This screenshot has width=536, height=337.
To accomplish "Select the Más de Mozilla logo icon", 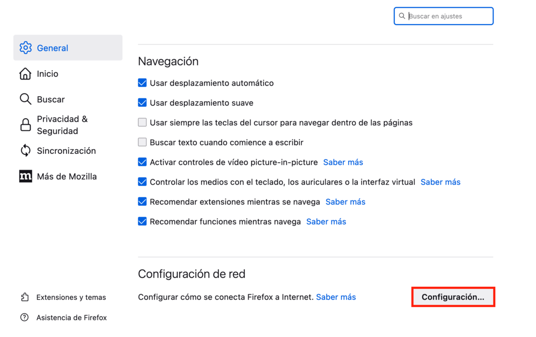I will [25, 176].
